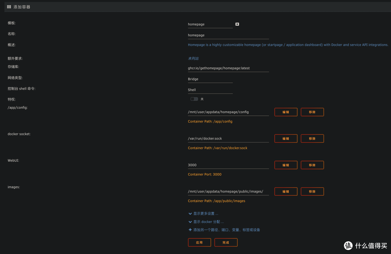Click the Container Path: /var/run/docker.sock text
This screenshot has height=254, width=391.
pyautogui.click(x=218, y=148)
